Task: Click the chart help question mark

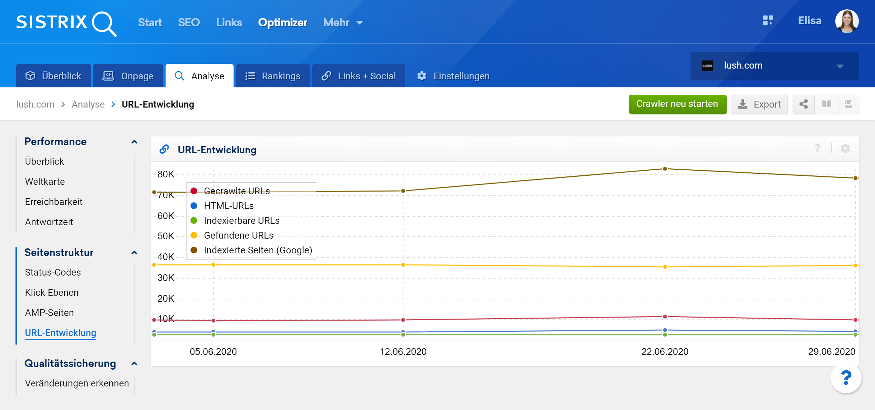Action: pyautogui.click(x=817, y=149)
